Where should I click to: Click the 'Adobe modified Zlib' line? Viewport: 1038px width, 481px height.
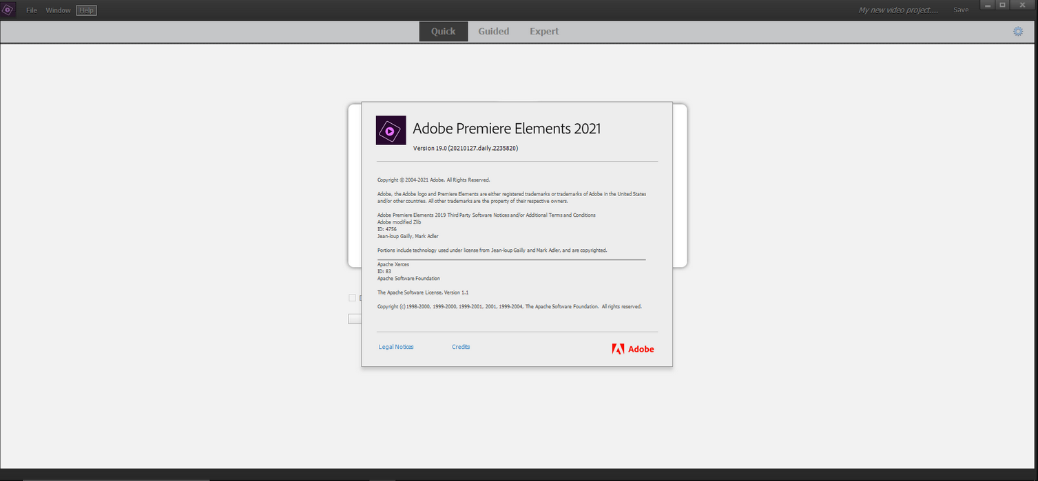pyautogui.click(x=399, y=222)
